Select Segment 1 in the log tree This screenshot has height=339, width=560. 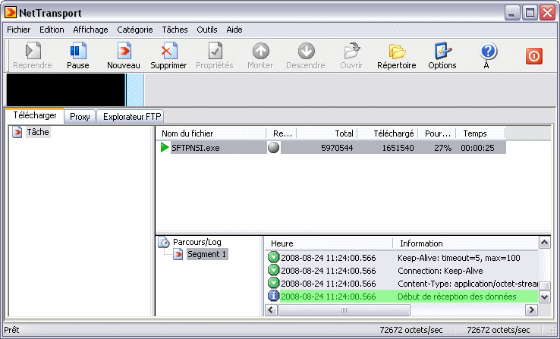[207, 254]
